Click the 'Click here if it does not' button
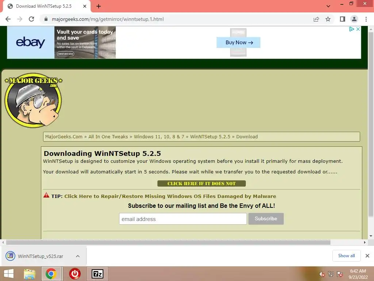The image size is (374, 281). pos(202,184)
